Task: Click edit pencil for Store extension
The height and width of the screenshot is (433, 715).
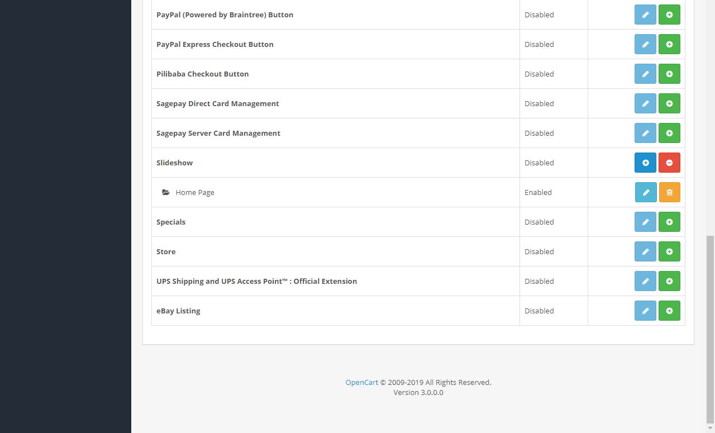Action: click(x=645, y=251)
